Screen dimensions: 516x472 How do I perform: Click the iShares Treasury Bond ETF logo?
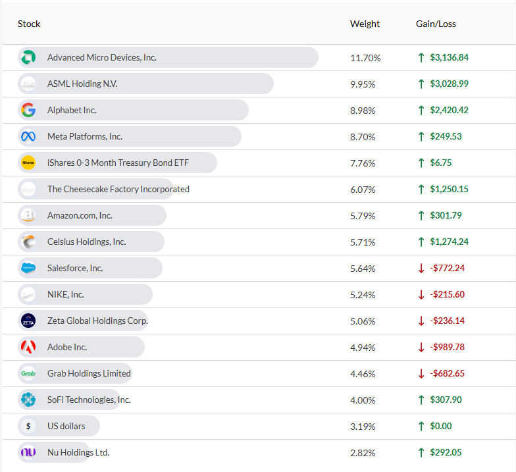(28, 163)
